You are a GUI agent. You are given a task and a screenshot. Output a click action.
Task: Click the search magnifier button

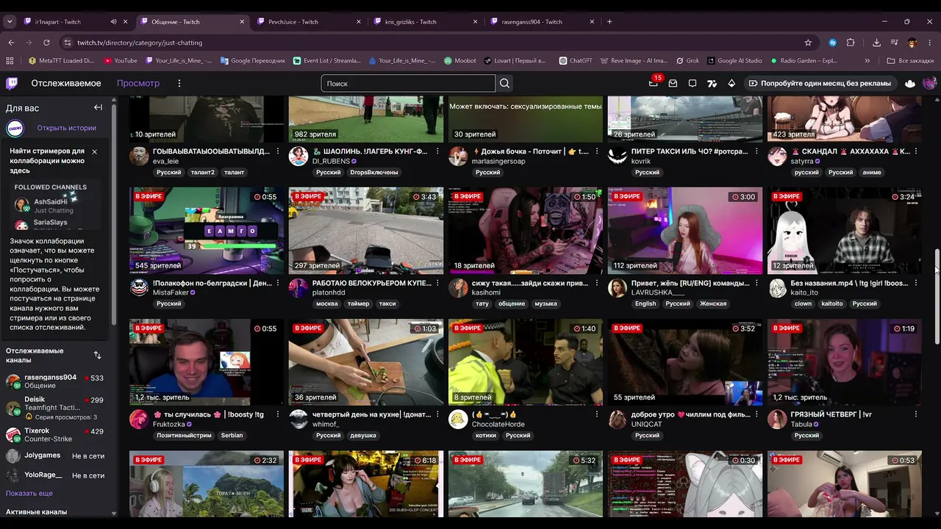pyautogui.click(x=504, y=84)
